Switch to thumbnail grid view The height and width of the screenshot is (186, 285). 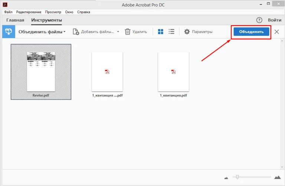(160, 32)
